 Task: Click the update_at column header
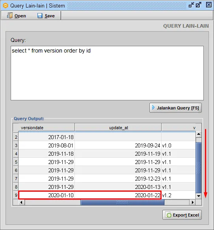[118, 128]
